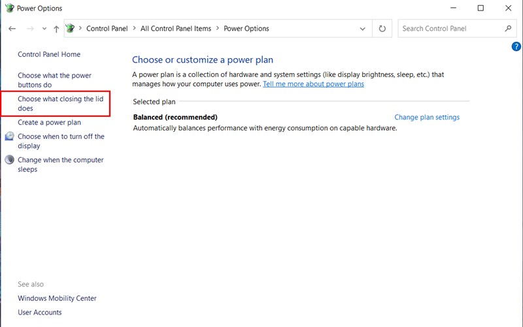Select Balanced (recommended) plan text
Screen dimensions: 523x327
tap(175, 117)
